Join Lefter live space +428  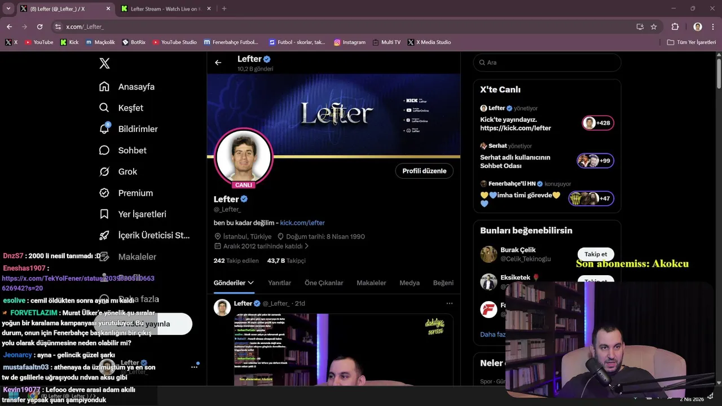[x=598, y=123]
